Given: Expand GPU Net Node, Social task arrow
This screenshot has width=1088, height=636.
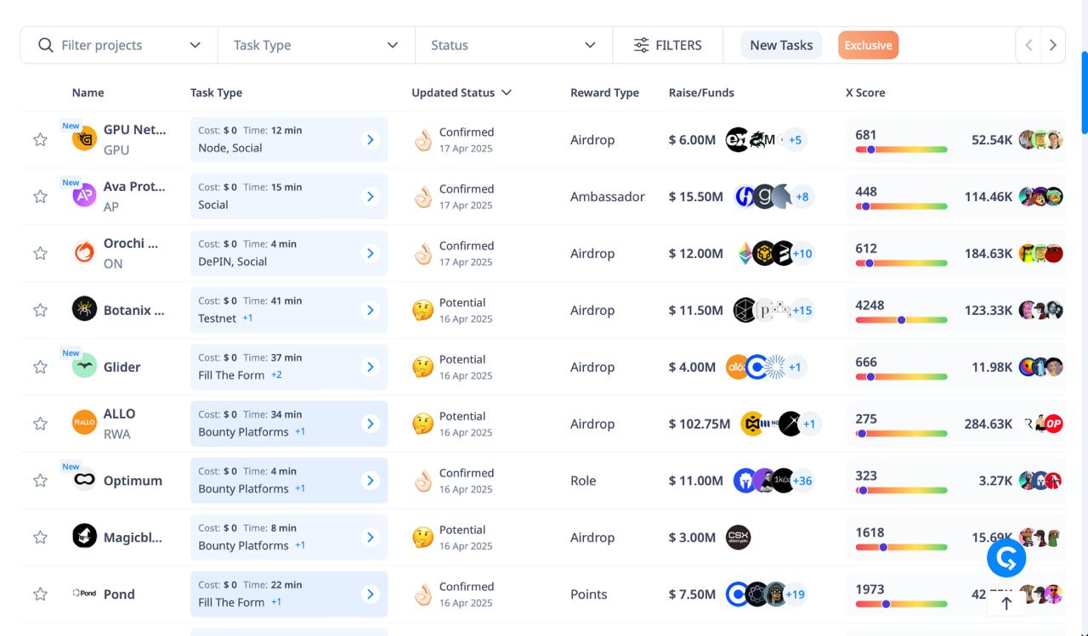Looking at the screenshot, I should pyautogui.click(x=370, y=139).
